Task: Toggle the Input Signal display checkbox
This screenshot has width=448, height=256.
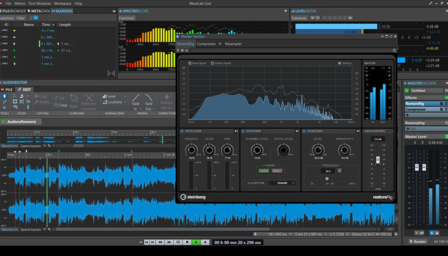Action: pos(190,63)
